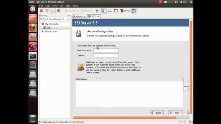The height and width of the screenshot is (124, 221).
Task: Toggle the library sidebar view icon
Action: (x=104, y=11)
